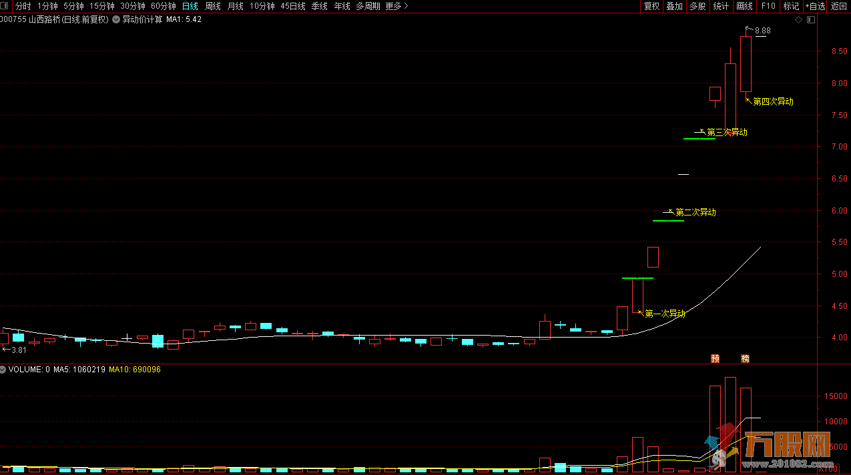The height and width of the screenshot is (475, 851).
Task: Expand the VOLUME indicator dropdown
Action: point(3,369)
